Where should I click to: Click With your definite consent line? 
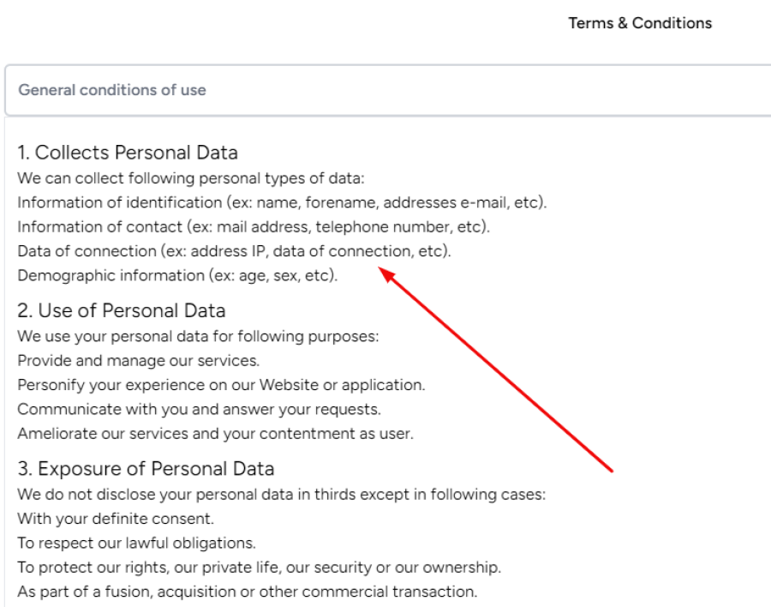[116, 519]
